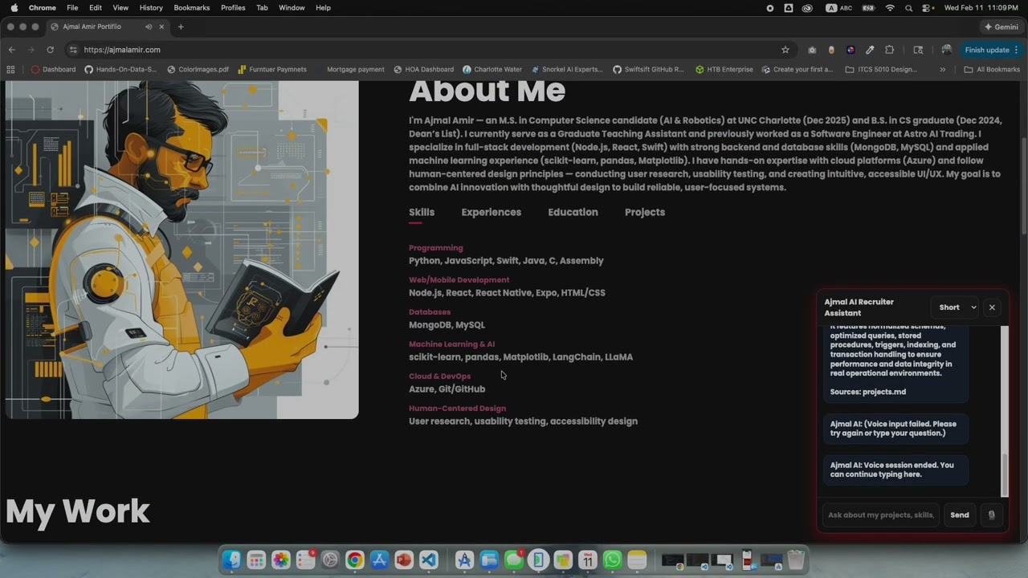This screenshot has height=578, width=1028.
Task: Expand the ITCS 5010 Design bookmark folder
Action: coord(881,69)
